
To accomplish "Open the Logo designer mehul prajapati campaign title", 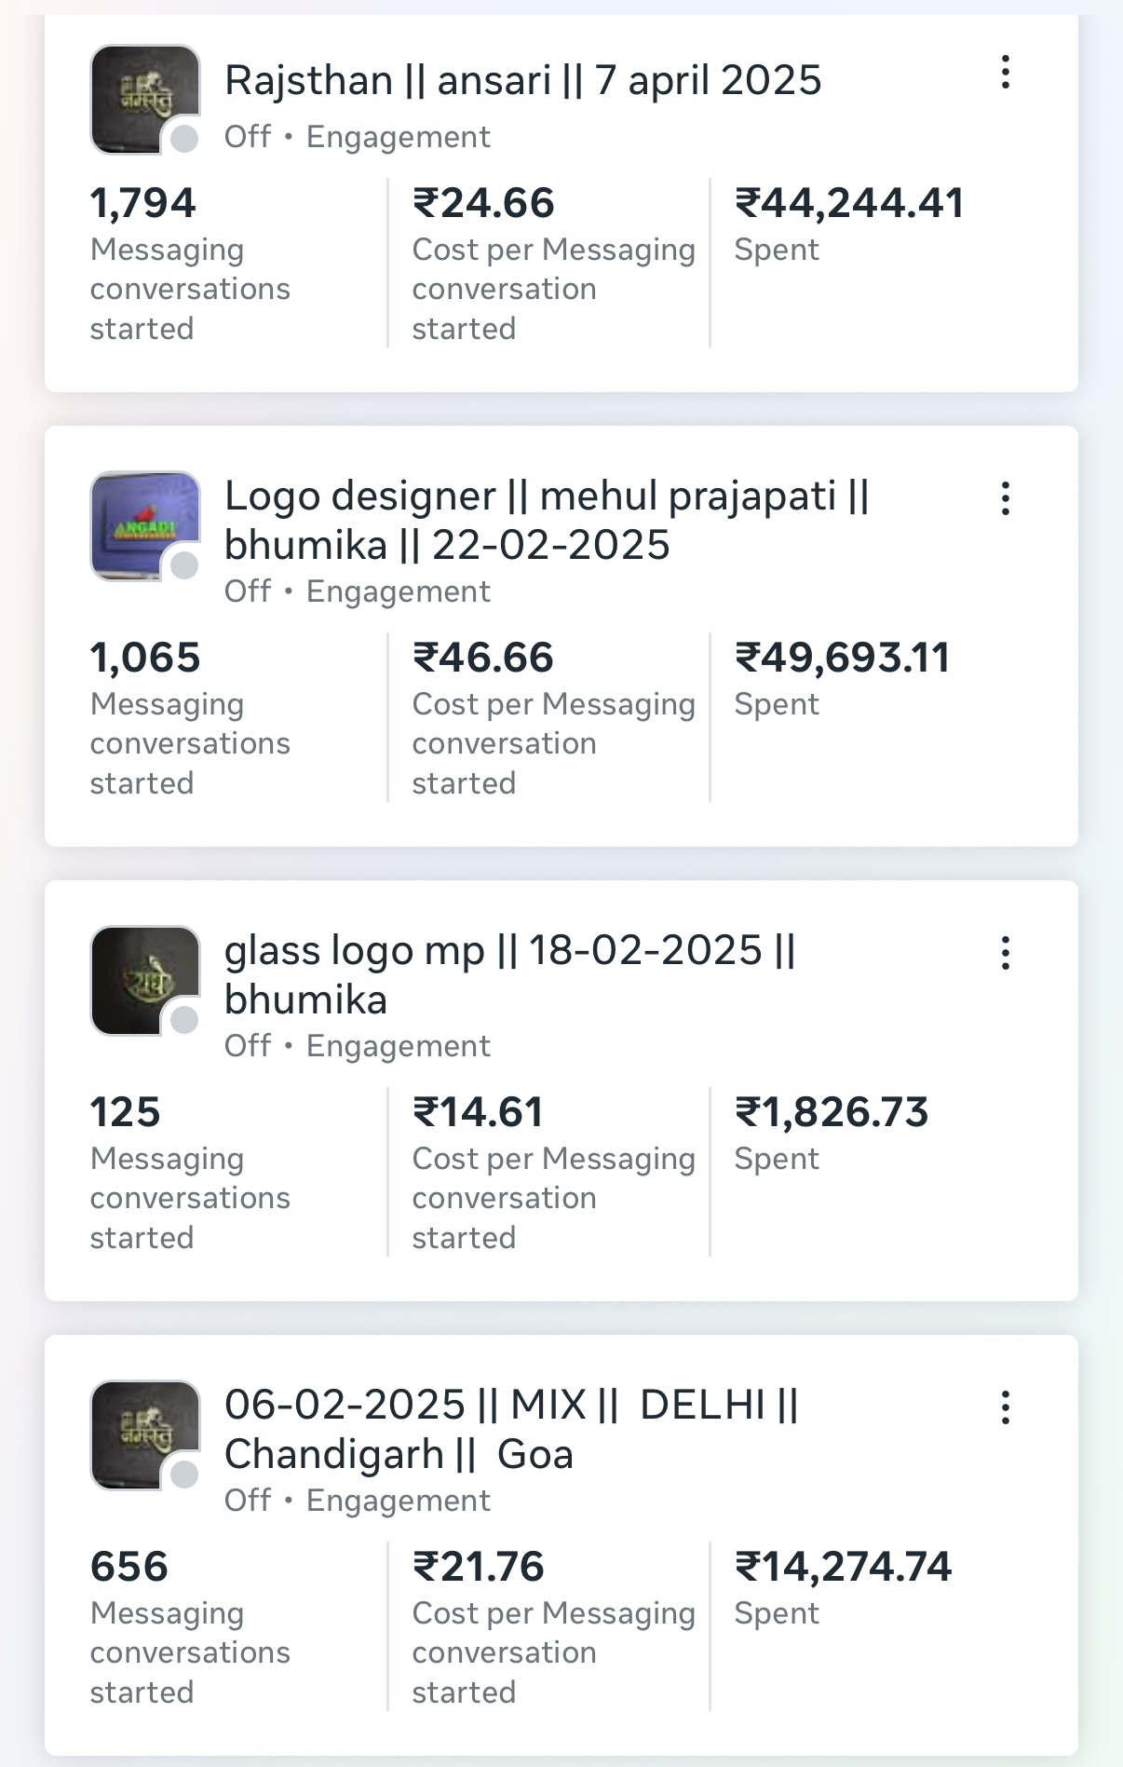I will pos(546,521).
